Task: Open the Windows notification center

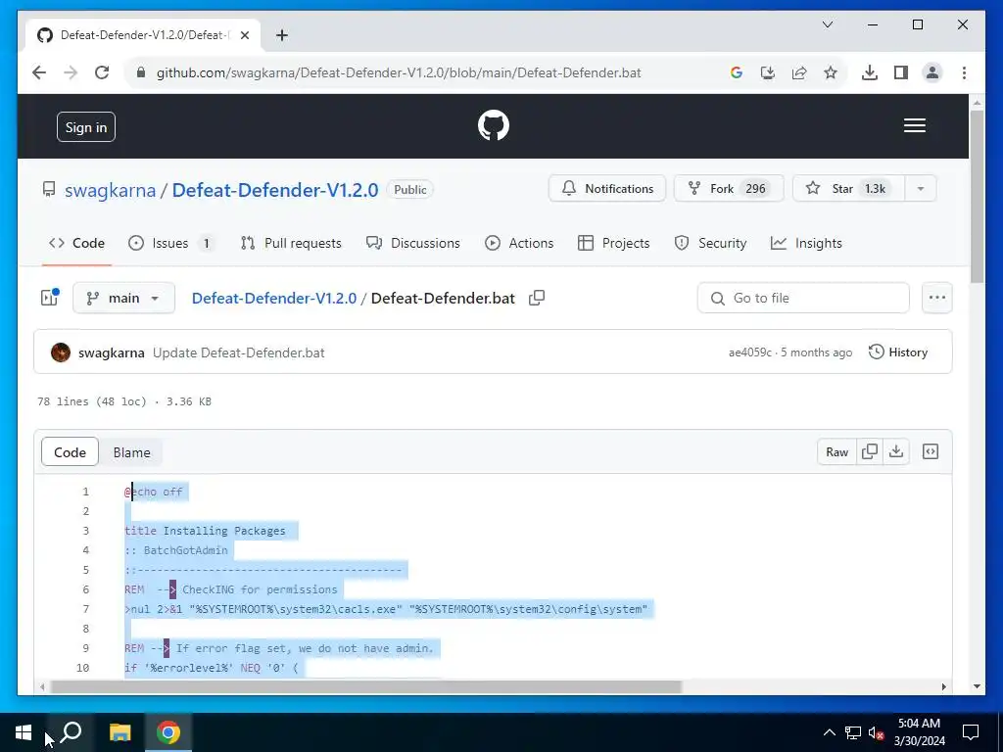Action: coord(971,732)
